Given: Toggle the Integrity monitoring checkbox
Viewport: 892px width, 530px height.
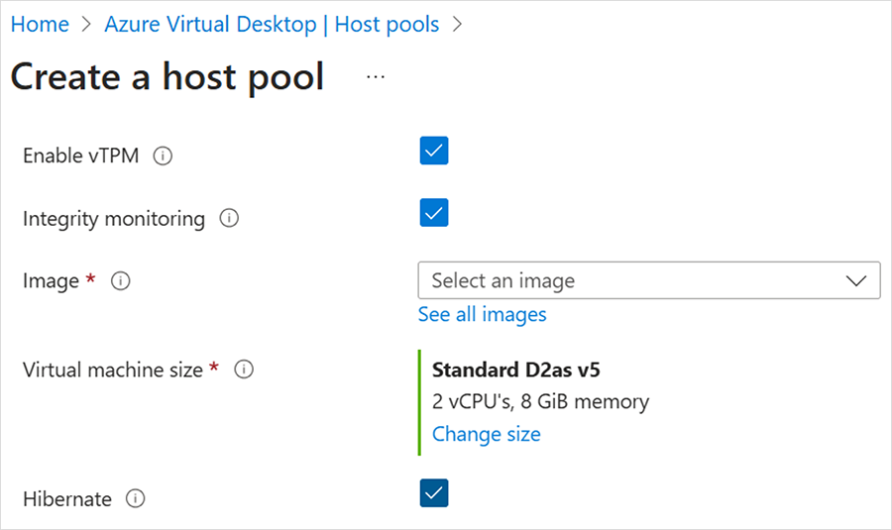Looking at the screenshot, I should coord(434,213).
